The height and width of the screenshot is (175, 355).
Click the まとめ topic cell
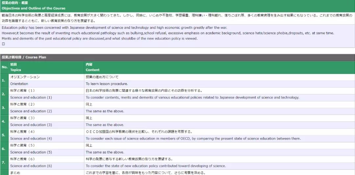46,172
